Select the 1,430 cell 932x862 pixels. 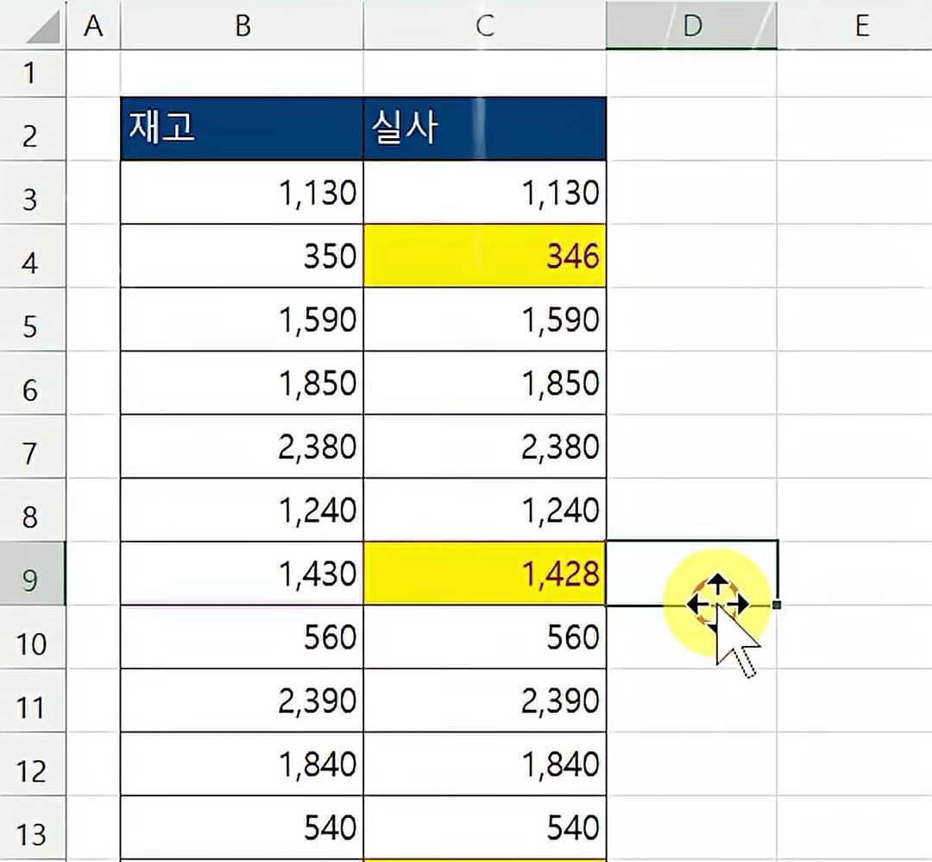[242, 574]
